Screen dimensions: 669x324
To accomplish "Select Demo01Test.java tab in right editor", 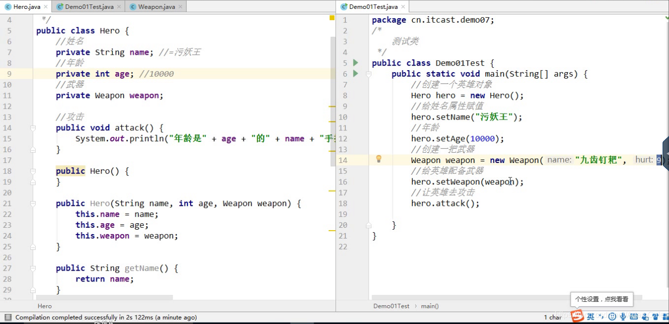I will (x=373, y=7).
